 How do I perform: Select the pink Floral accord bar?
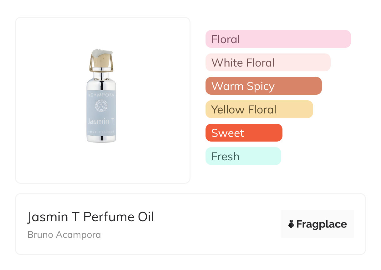pyautogui.click(x=278, y=39)
